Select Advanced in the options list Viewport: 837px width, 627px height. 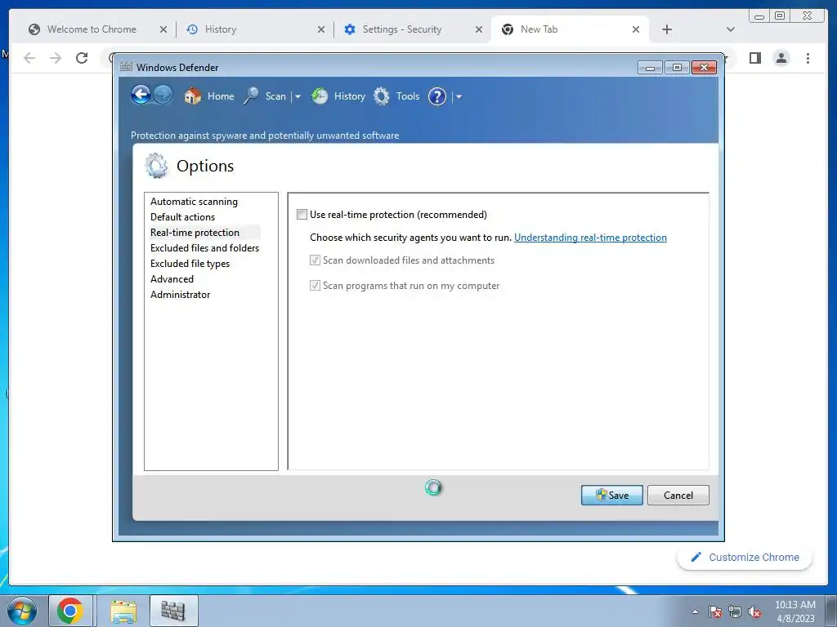pyautogui.click(x=172, y=279)
